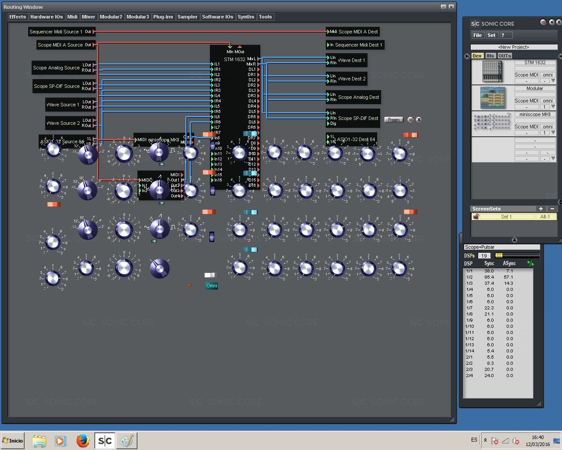Open the Synths menu
The image size is (562, 450).
(x=246, y=17)
